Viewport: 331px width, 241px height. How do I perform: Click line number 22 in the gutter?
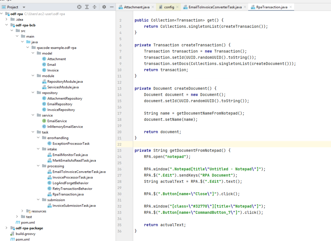tap(120, 144)
